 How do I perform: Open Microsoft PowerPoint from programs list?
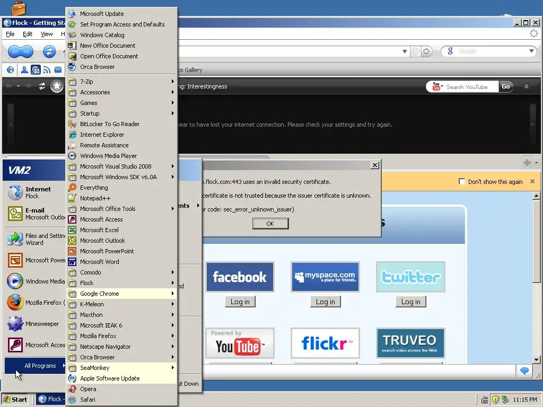122,251
